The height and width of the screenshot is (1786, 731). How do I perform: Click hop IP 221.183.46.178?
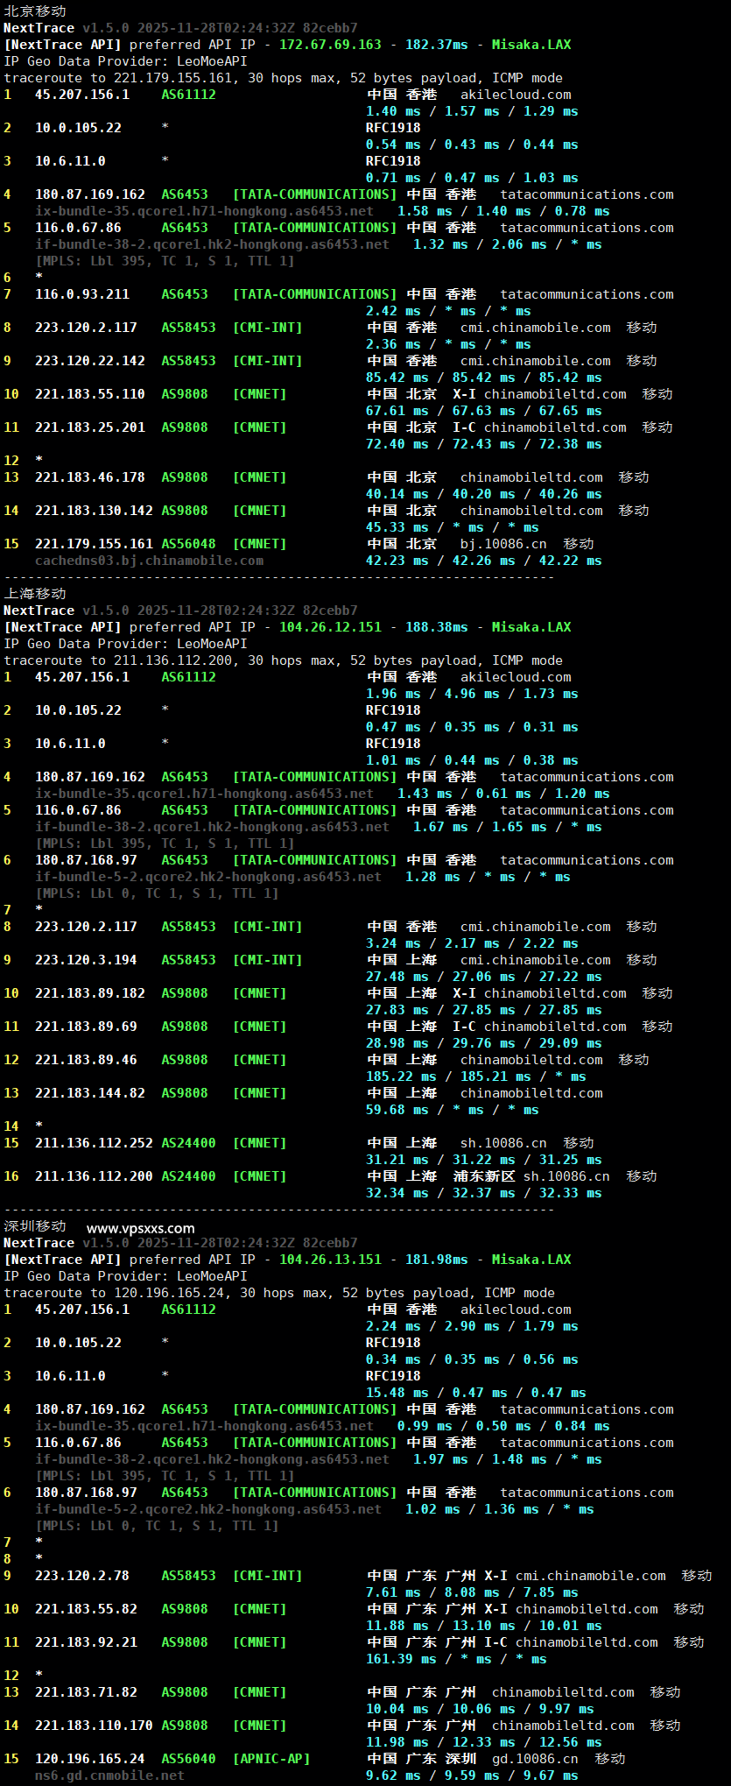pos(90,477)
